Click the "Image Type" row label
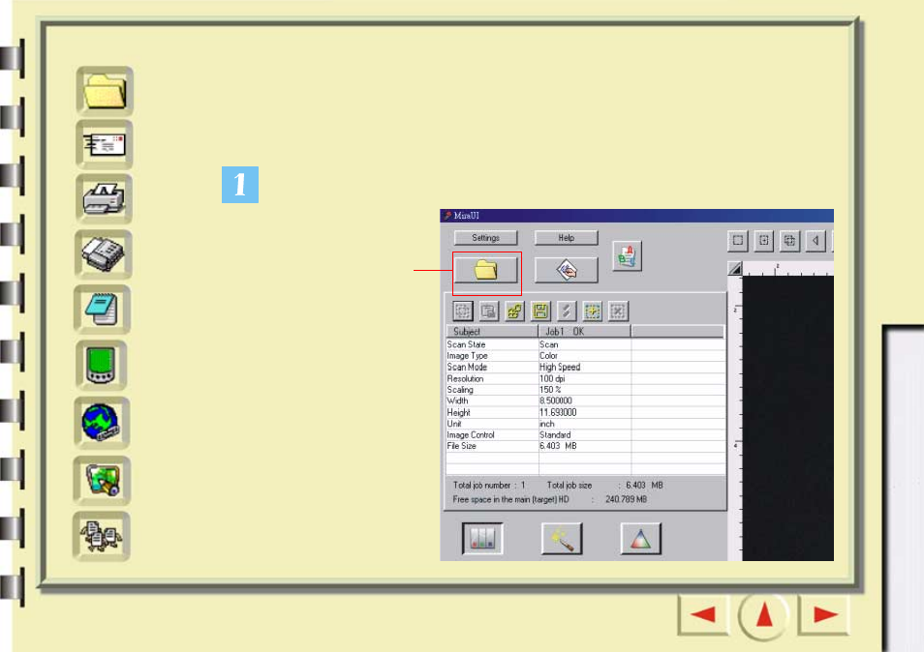The width and height of the screenshot is (924, 652). pos(467,356)
